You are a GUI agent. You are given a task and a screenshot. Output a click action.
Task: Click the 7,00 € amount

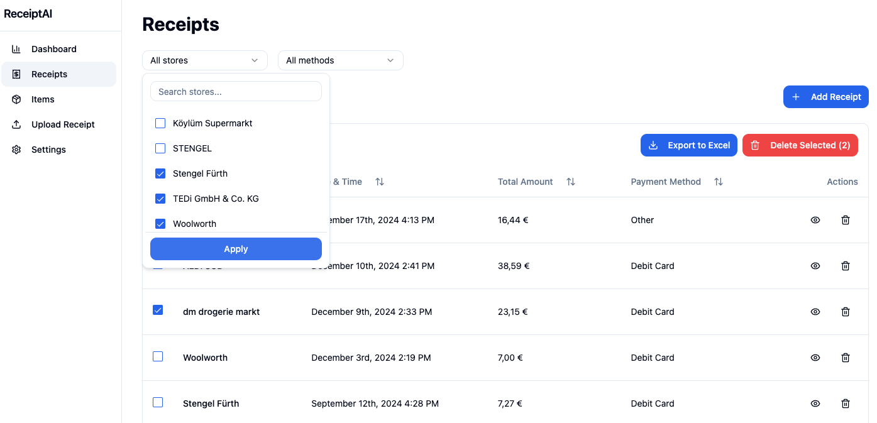(x=510, y=358)
